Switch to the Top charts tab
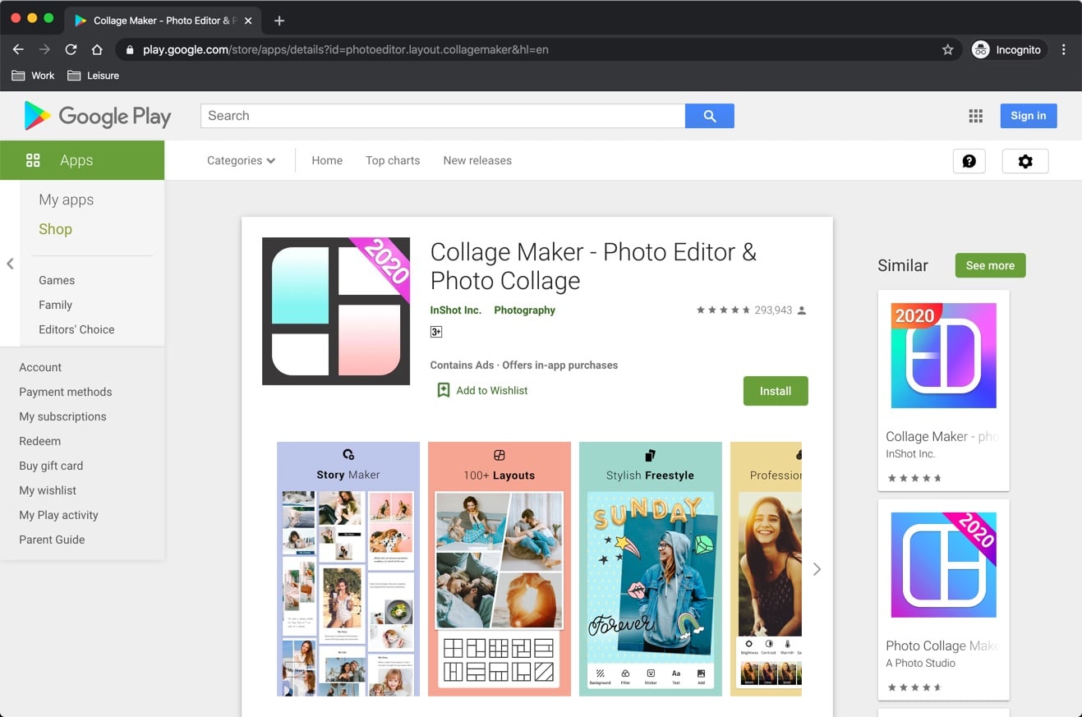This screenshot has height=717, width=1082. [392, 160]
